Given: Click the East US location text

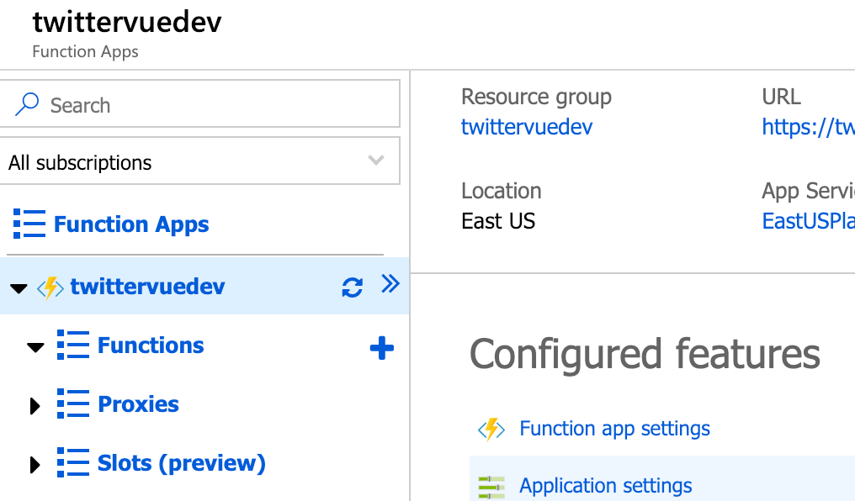Looking at the screenshot, I should tap(498, 221).
